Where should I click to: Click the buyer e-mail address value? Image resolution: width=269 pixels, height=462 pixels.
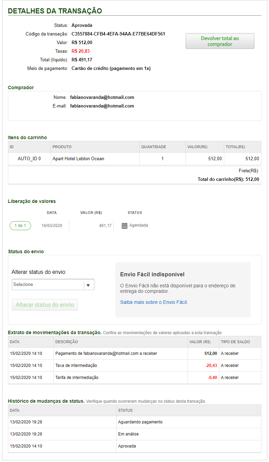pyautogui.click(x=102, y=106)
